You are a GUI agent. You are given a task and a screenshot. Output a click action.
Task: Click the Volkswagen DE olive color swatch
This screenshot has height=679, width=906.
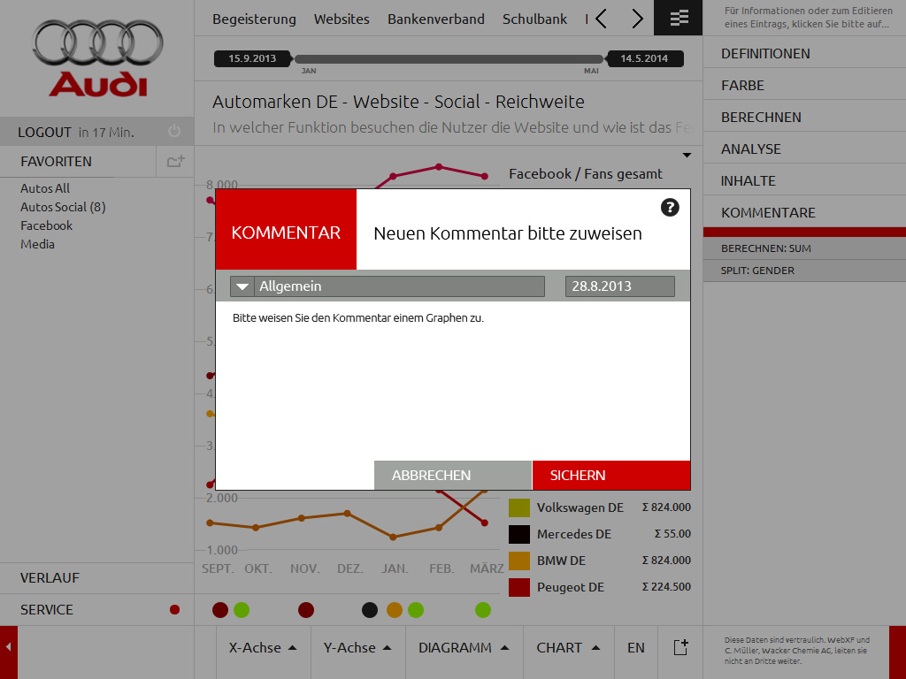(x=518, y=507)
